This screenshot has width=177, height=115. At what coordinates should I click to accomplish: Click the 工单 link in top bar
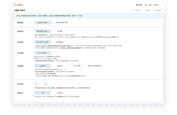pyautogui.click(x=145, y=5)
